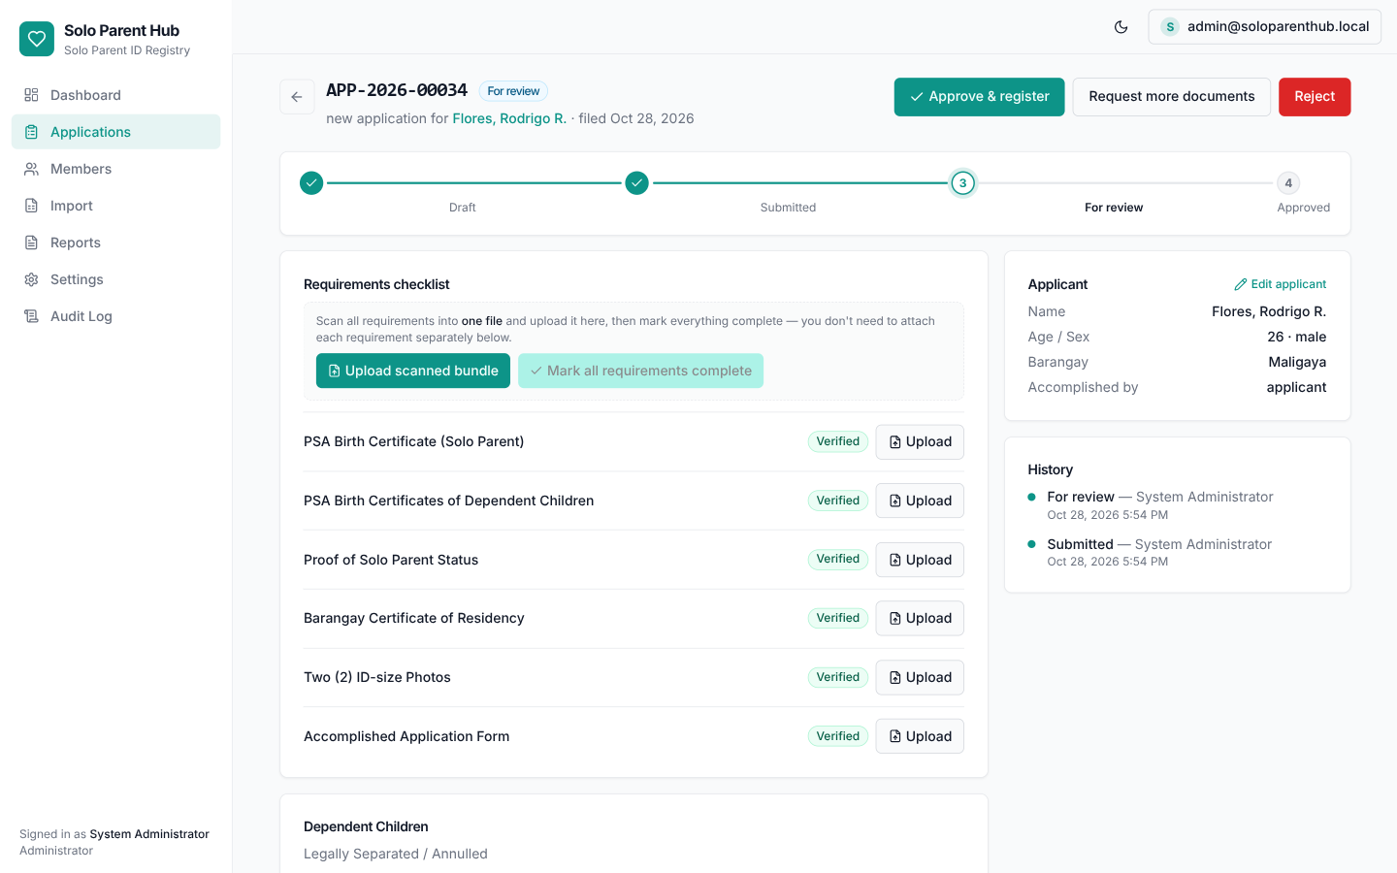
Task: Open the Members section
Action: point(115,169)
